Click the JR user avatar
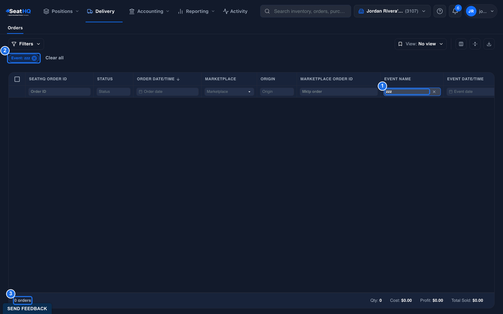The width and height of the screenshot is (503, 314). tap(471, 11)
